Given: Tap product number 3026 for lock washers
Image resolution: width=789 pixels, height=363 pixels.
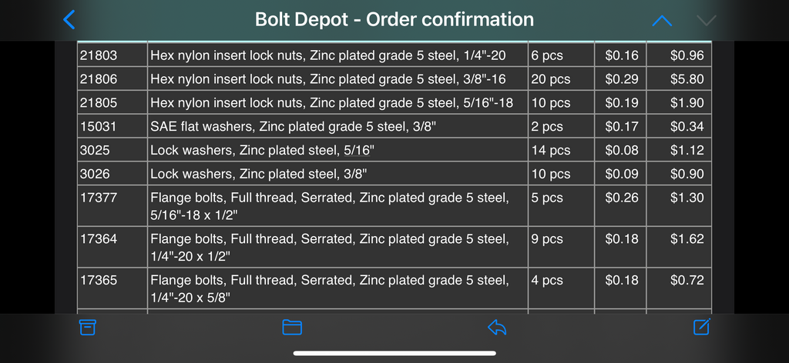Looking at the screenshot, I should 112,175.
